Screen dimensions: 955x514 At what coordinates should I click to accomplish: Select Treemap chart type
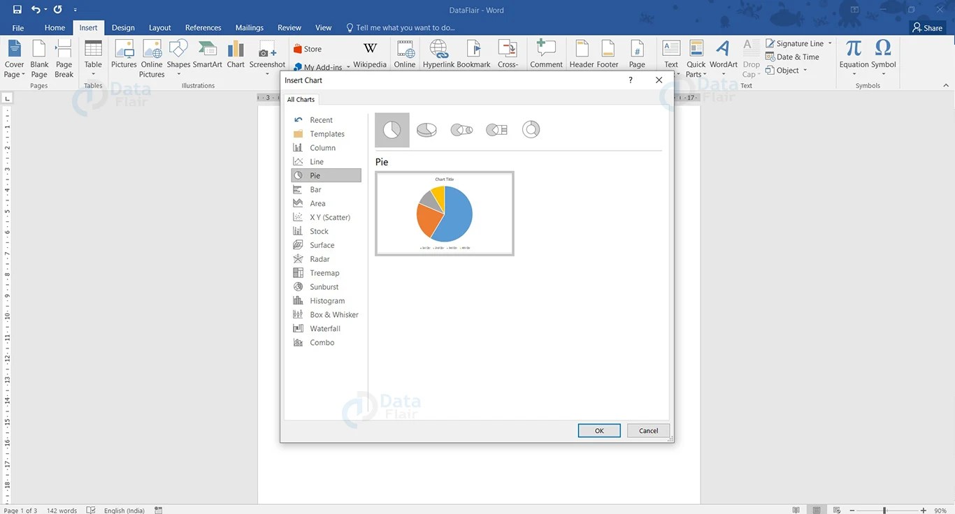(x=326, y=273)
